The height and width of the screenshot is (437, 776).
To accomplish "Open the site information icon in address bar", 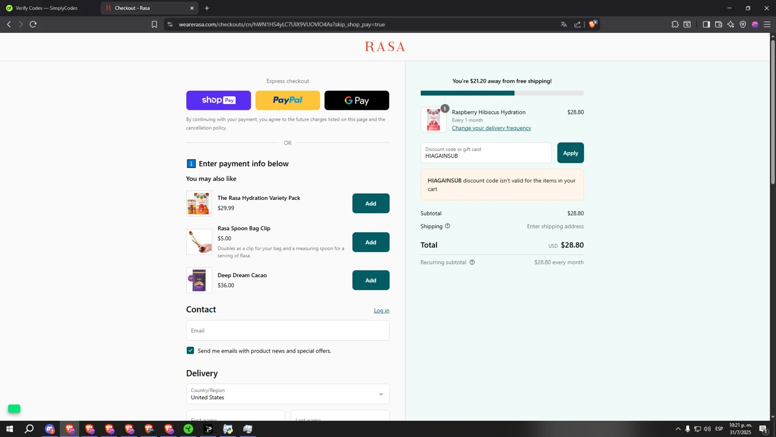I will click(170, 24).
